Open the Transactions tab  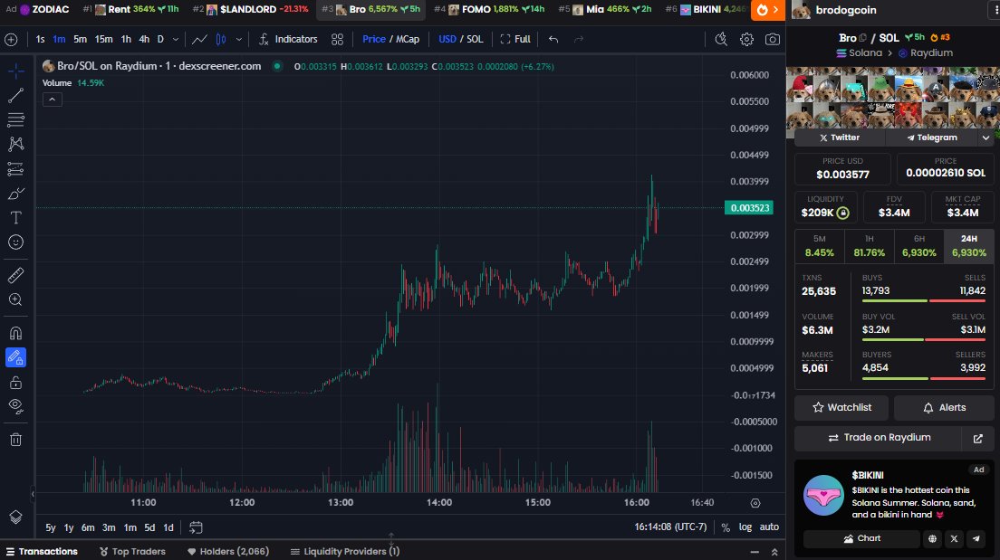[x=42, y=552]
